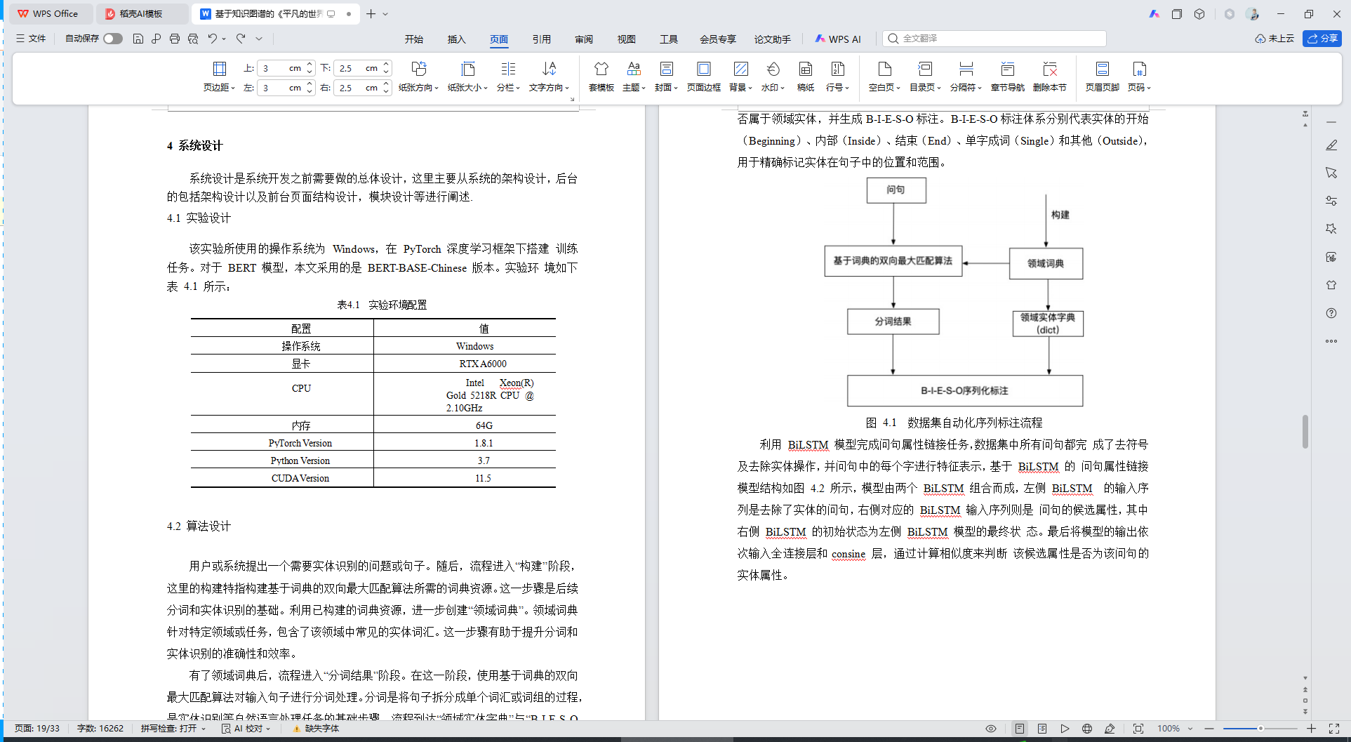Switch to 开始 home tab
This screenshot has width=1351, height=742.
point(414,39)
